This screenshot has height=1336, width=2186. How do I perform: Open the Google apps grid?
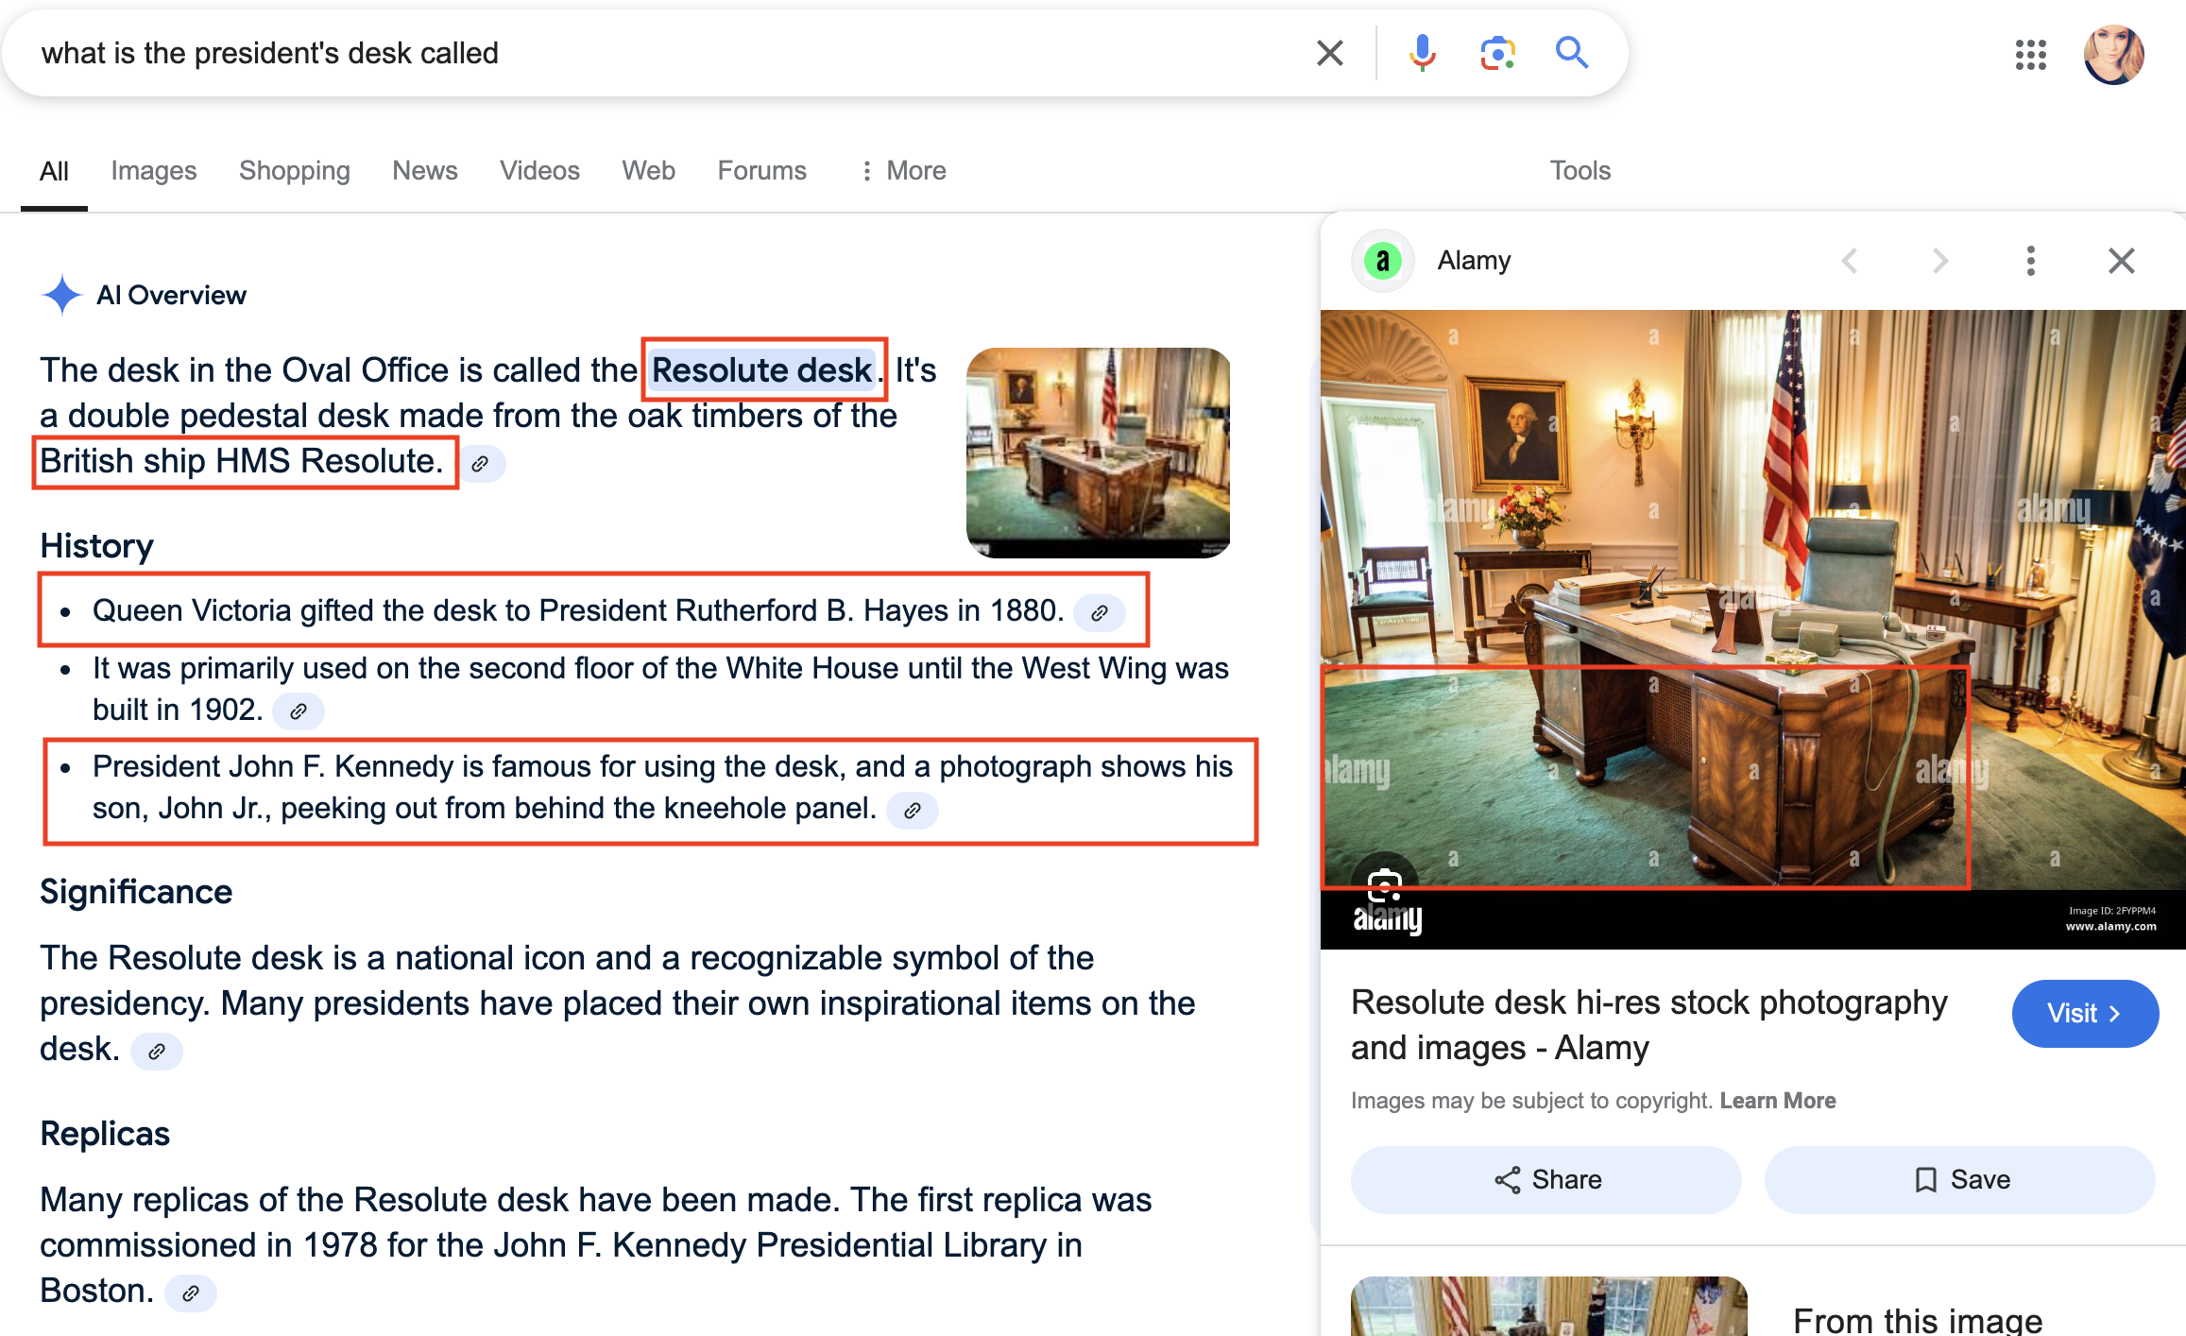click(x=2030, y=55)
